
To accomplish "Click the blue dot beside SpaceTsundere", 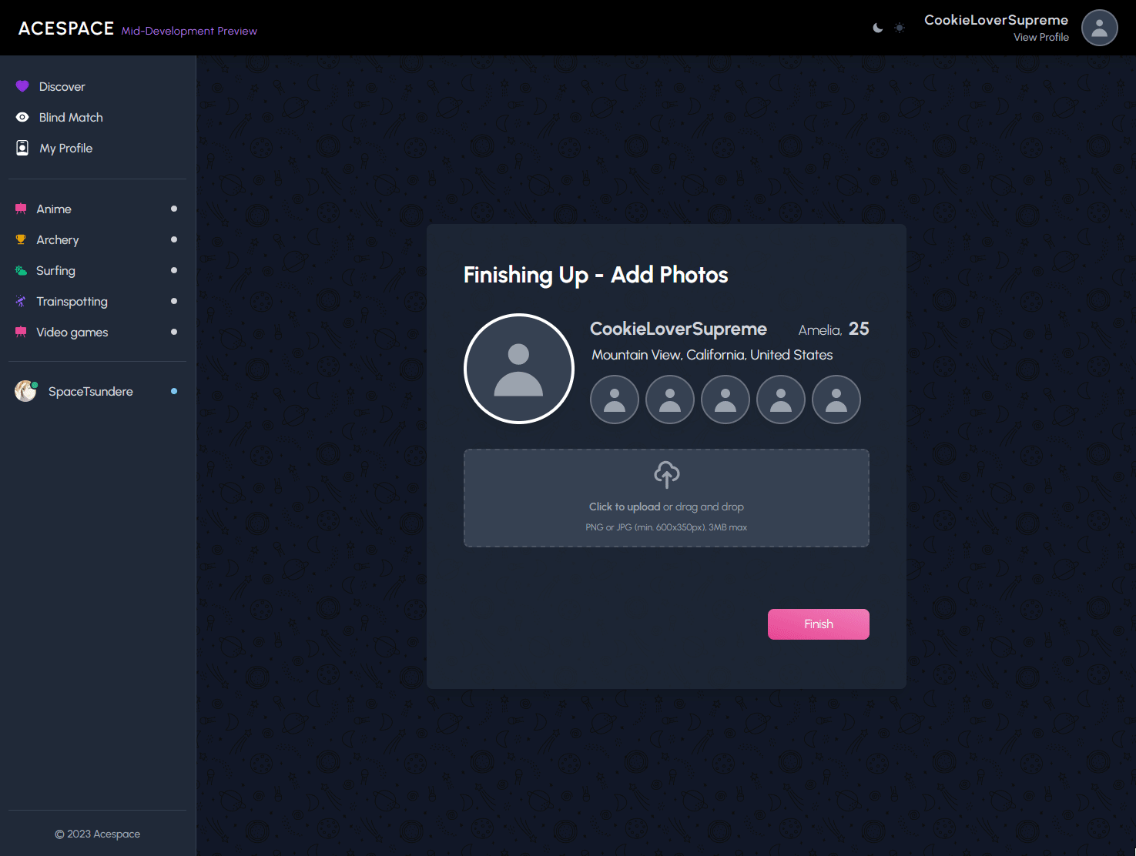I will click(x=174, y=391).
